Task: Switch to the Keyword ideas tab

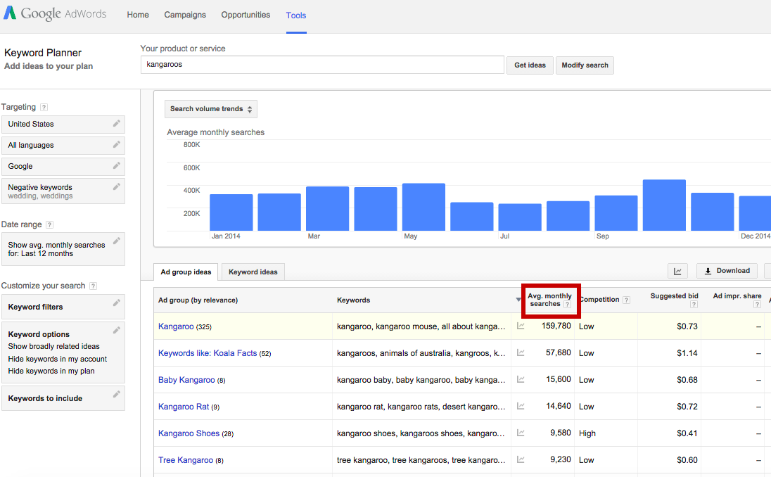Action: [x=253, y=272]
